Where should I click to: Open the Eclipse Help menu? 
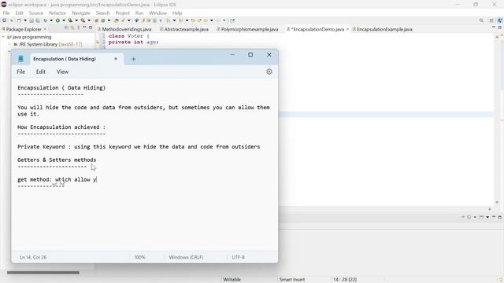point(177,13)
